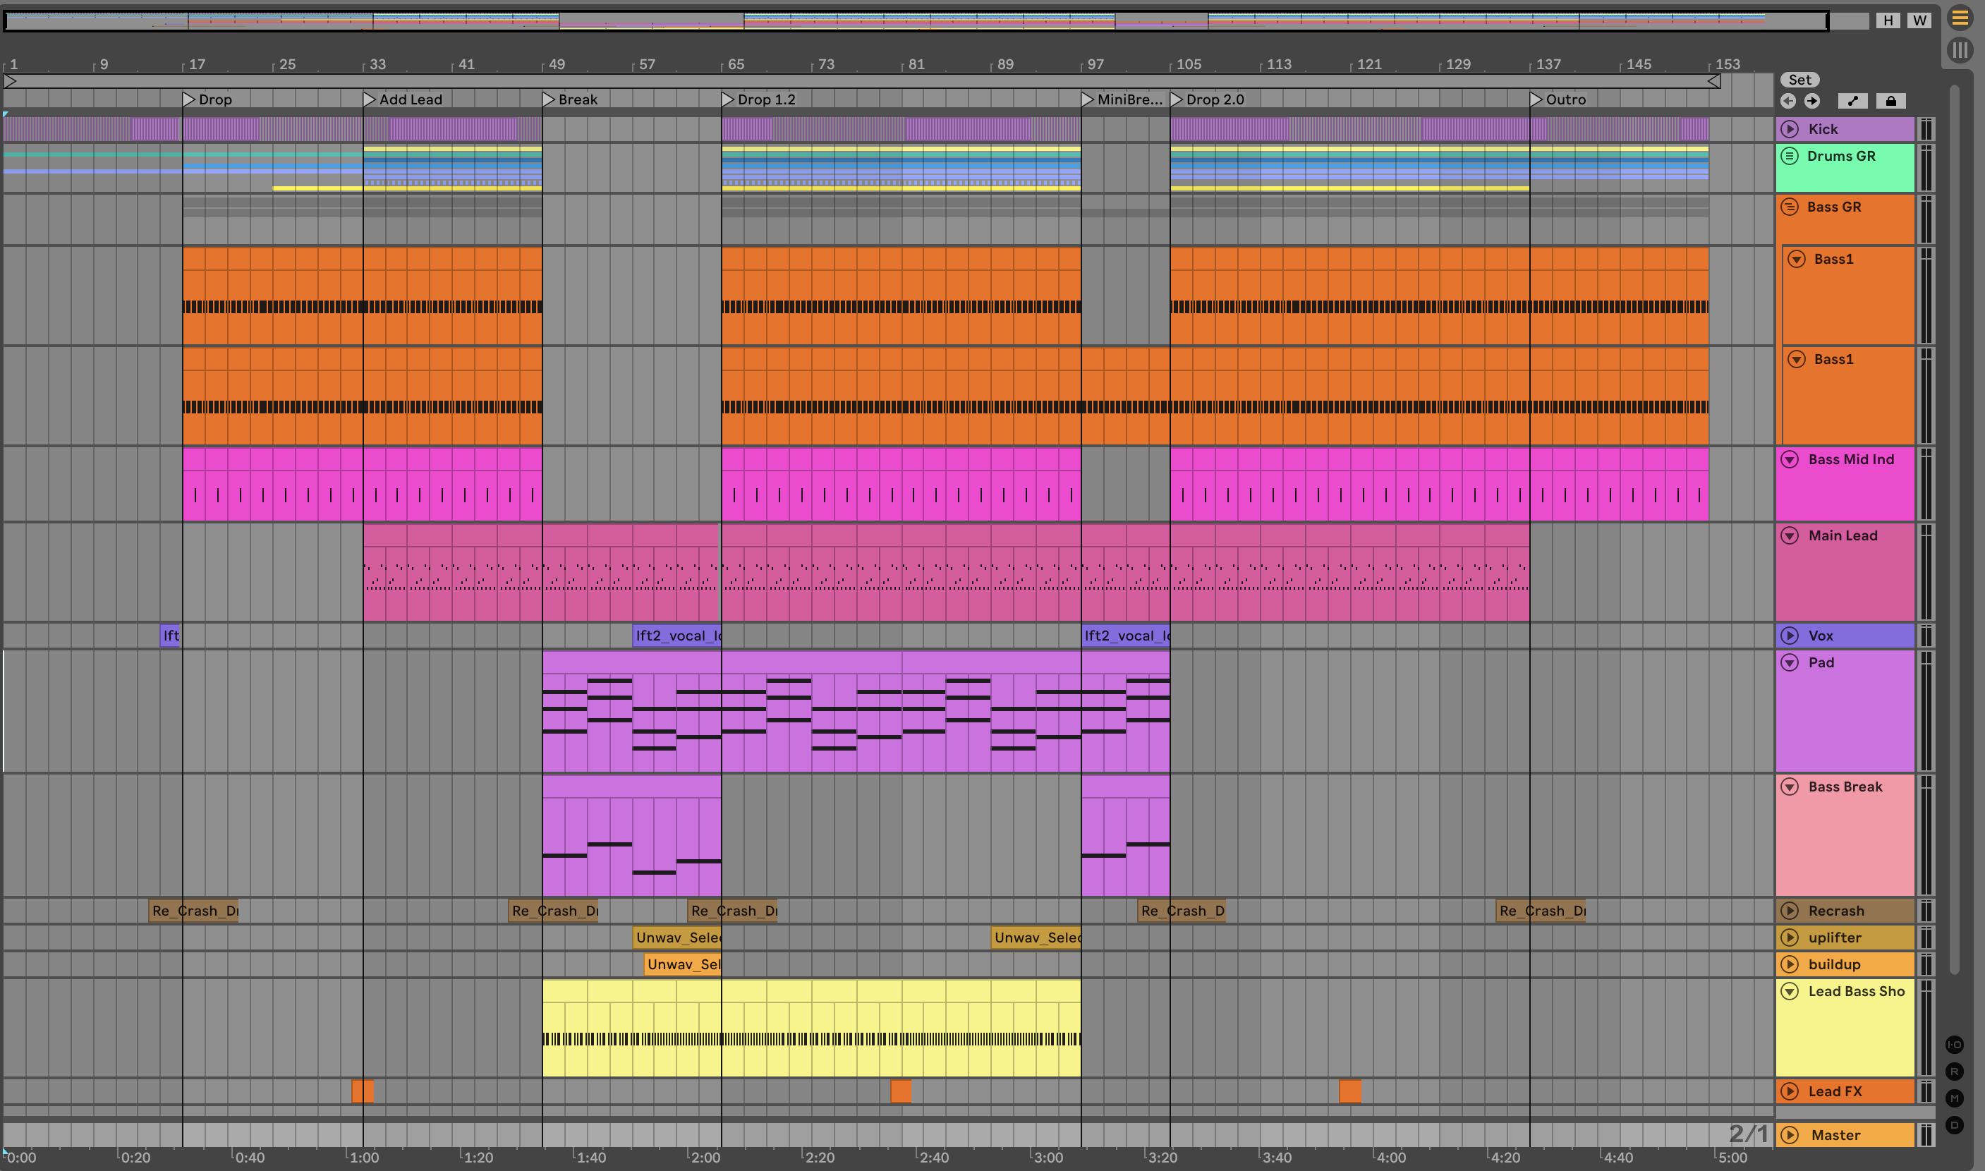Switch to Arrangement view selector icon
This screenshot has width=1985, height=1171.
(1960, 18)
